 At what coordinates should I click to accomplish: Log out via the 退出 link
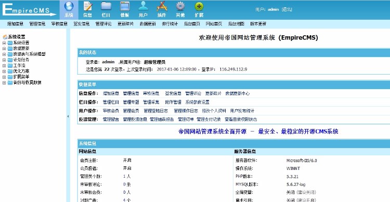287,9
